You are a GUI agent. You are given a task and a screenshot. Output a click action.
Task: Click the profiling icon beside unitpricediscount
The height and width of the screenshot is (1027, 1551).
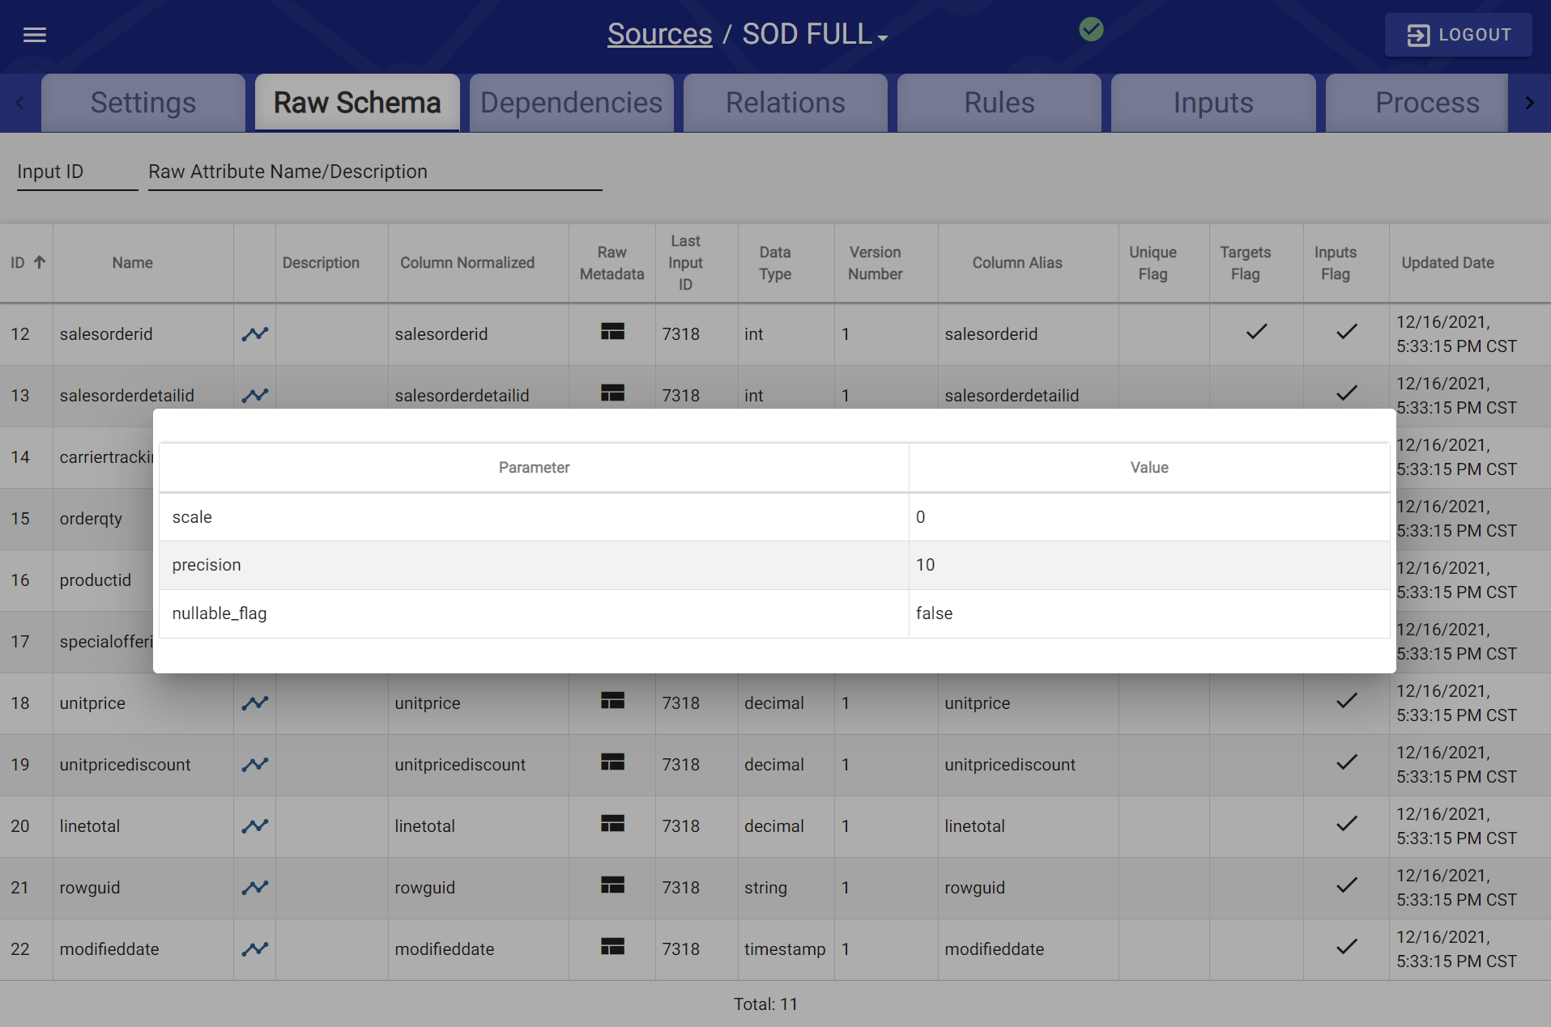coord(254,764)
